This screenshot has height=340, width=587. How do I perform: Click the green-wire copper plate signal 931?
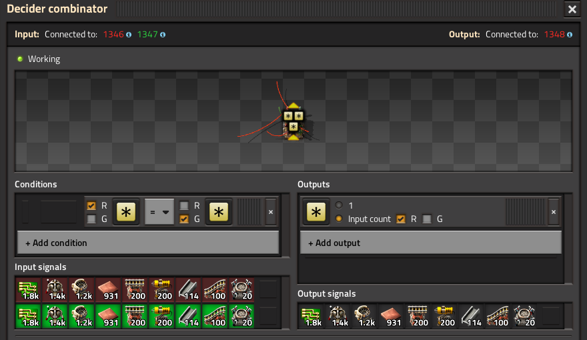pos(108,317)
